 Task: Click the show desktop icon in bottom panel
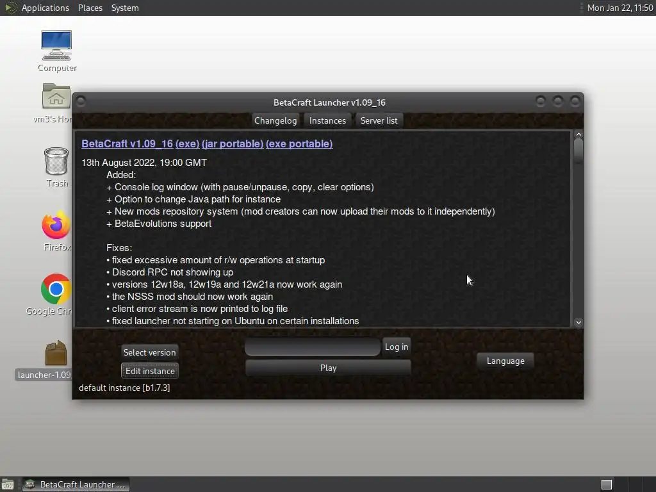click(8, 484)
